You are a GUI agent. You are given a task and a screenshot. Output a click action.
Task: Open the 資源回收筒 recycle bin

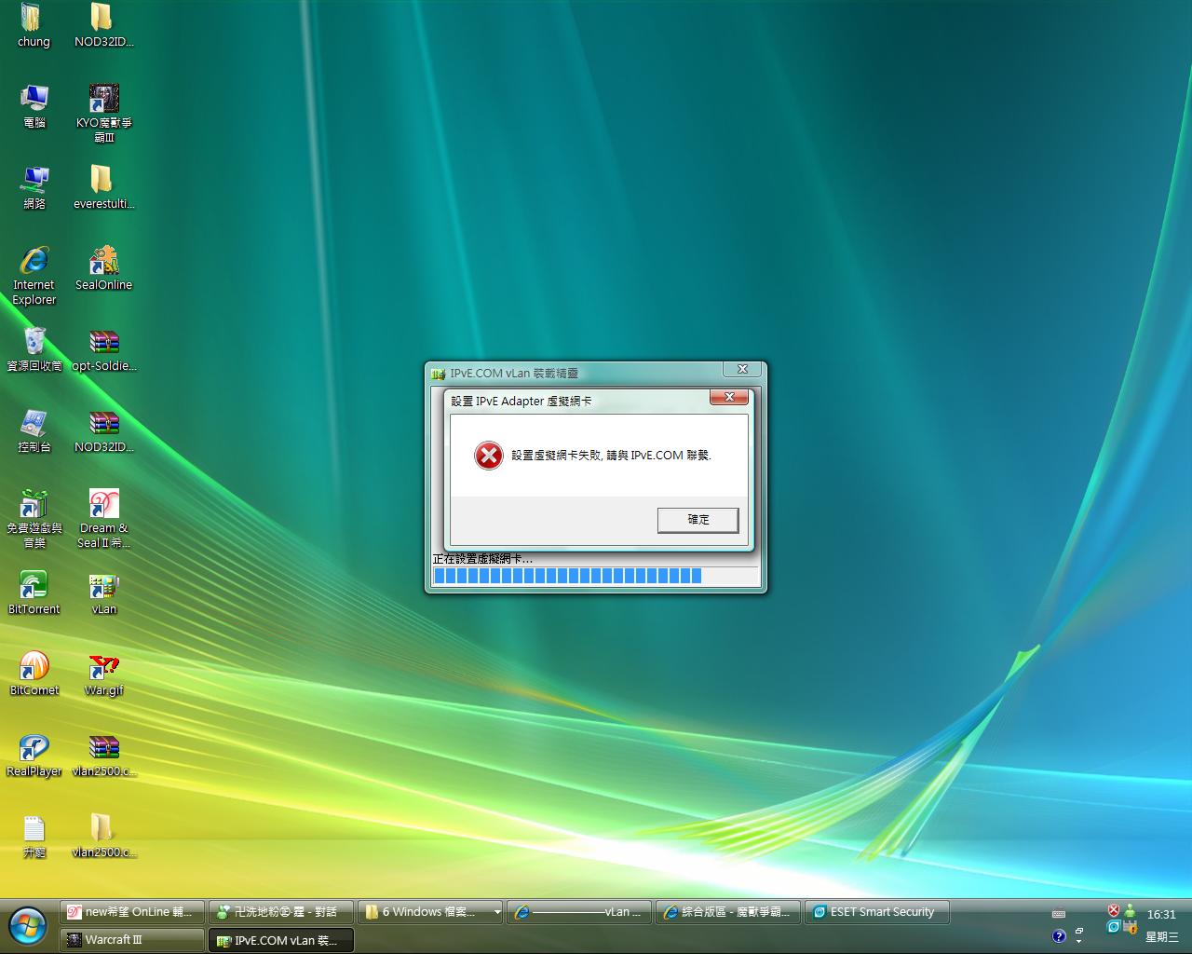pyautogui.click(x=34, y=349)
